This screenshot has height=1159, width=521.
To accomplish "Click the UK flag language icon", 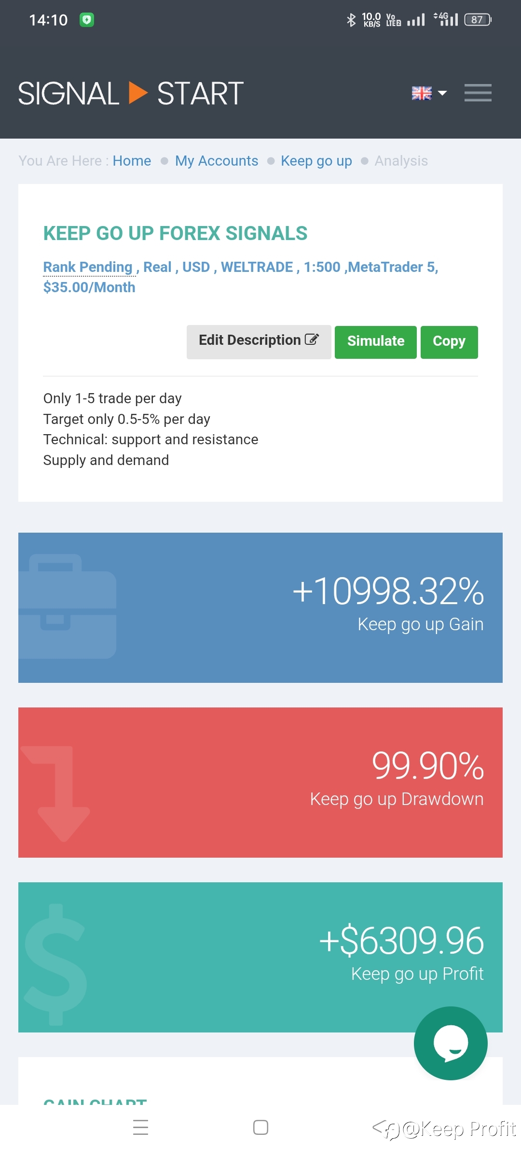I will pos(422,93).
